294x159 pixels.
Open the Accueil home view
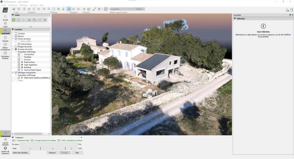[5, 18]
